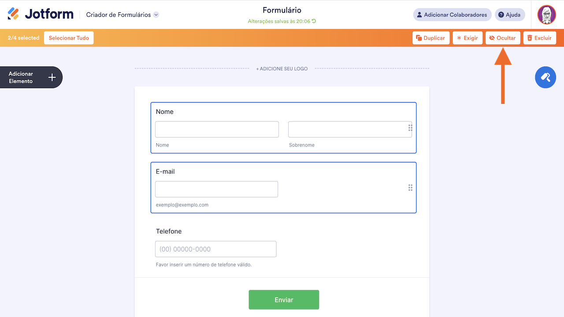Toggle Exigir to make fields required

[468, 38]
